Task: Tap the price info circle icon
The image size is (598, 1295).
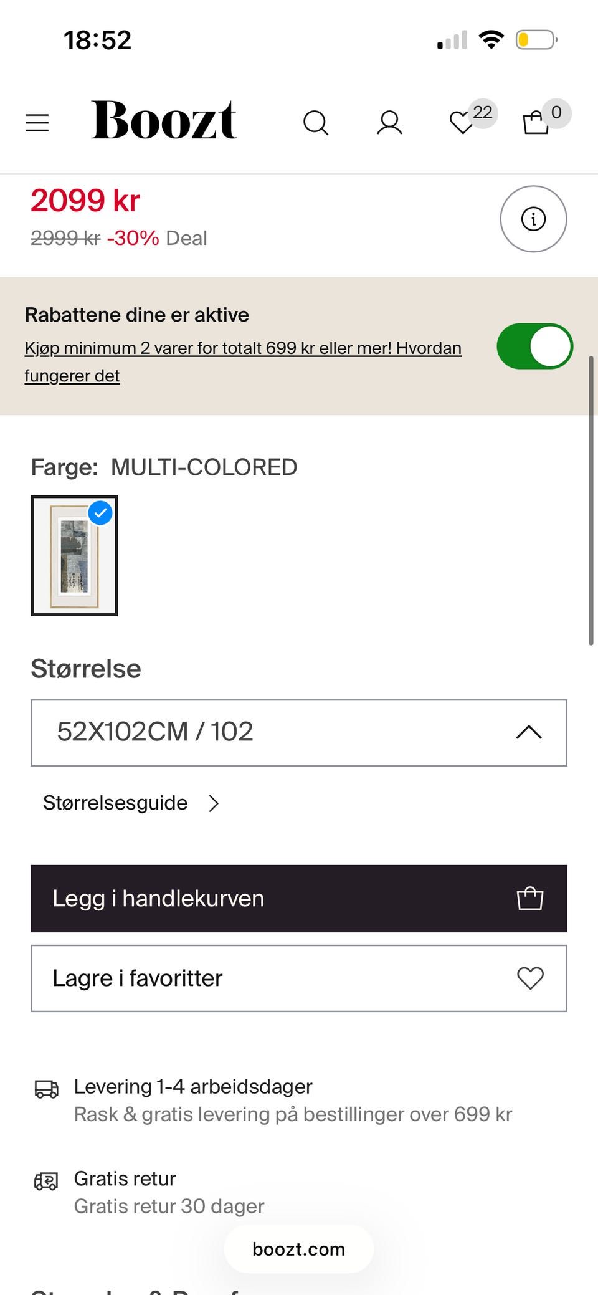Action: coord(533,219)
